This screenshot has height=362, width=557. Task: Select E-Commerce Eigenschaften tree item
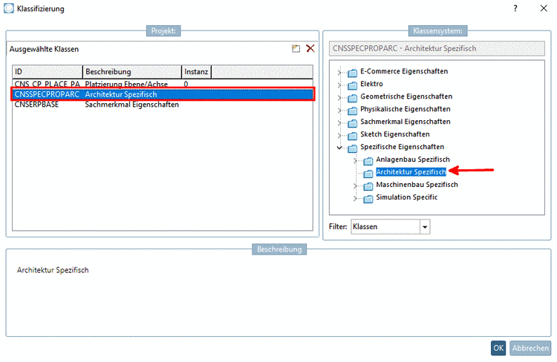404,71
